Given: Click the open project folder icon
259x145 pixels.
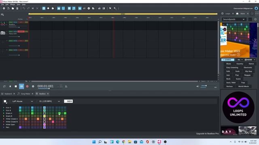Looking at the screenshot, I should pos(13,8).
